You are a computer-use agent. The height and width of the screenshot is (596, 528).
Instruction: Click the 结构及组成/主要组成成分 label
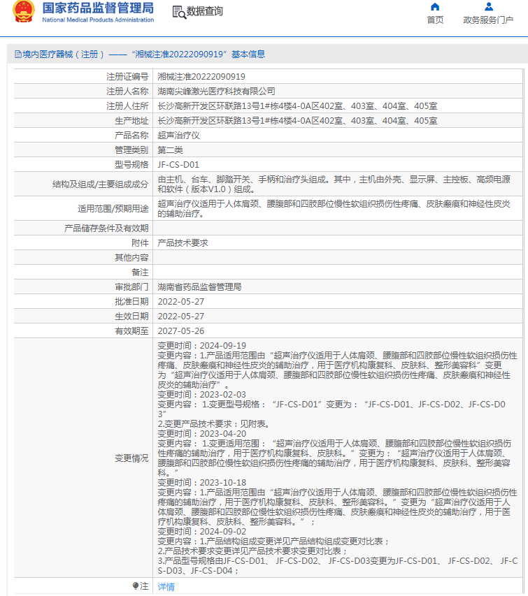pyautogui.click(x=101, y=184)
